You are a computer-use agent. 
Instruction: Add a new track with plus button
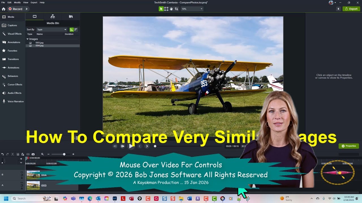[21, 159]
